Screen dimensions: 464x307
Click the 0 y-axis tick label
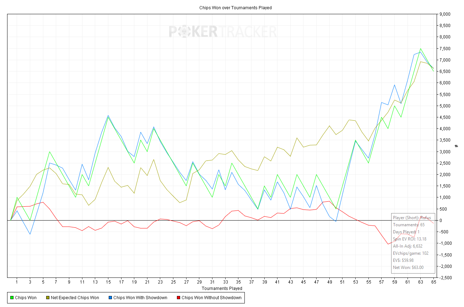441,221
